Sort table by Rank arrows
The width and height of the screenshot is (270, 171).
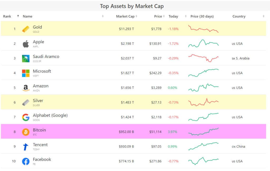18,16
